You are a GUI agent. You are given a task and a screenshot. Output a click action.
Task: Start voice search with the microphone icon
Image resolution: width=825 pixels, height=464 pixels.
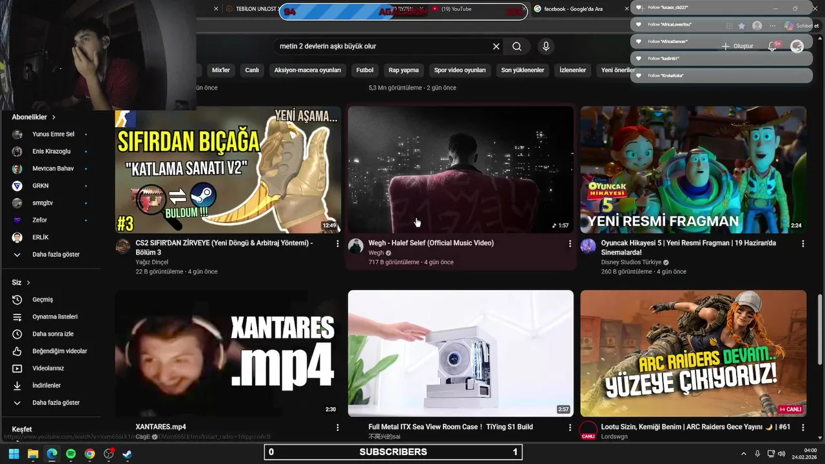[x=546, y=46]
